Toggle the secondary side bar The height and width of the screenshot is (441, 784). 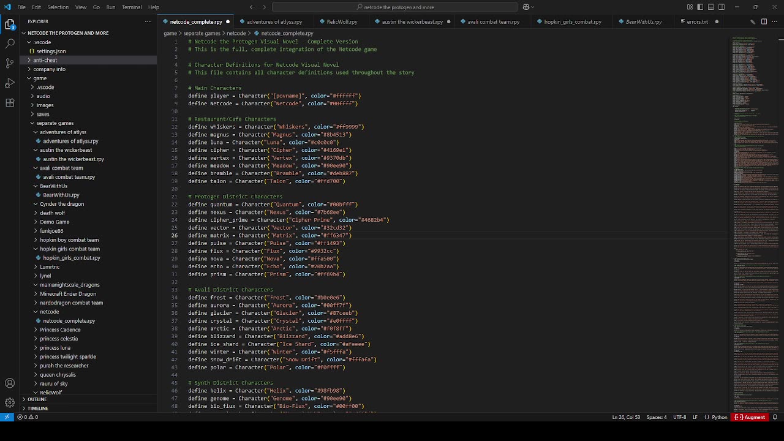click(722, 7)
